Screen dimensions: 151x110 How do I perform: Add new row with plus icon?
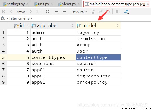[57, 12]
